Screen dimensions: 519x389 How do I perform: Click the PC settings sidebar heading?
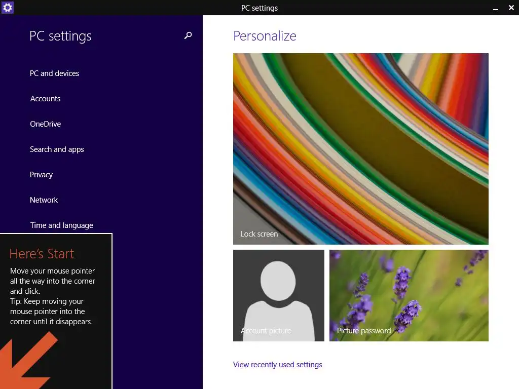tap(60, 36)
